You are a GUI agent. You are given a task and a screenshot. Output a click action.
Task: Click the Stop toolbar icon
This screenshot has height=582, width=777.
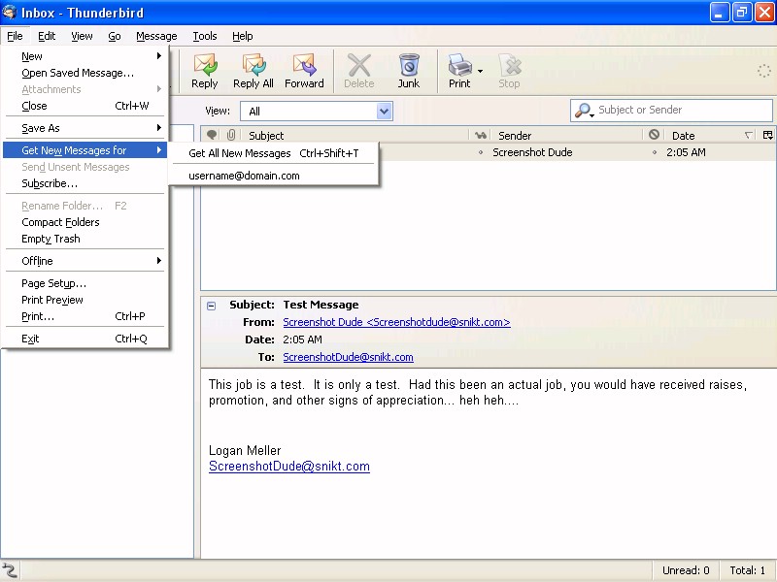pyautogui.click(x=509, y=71)
